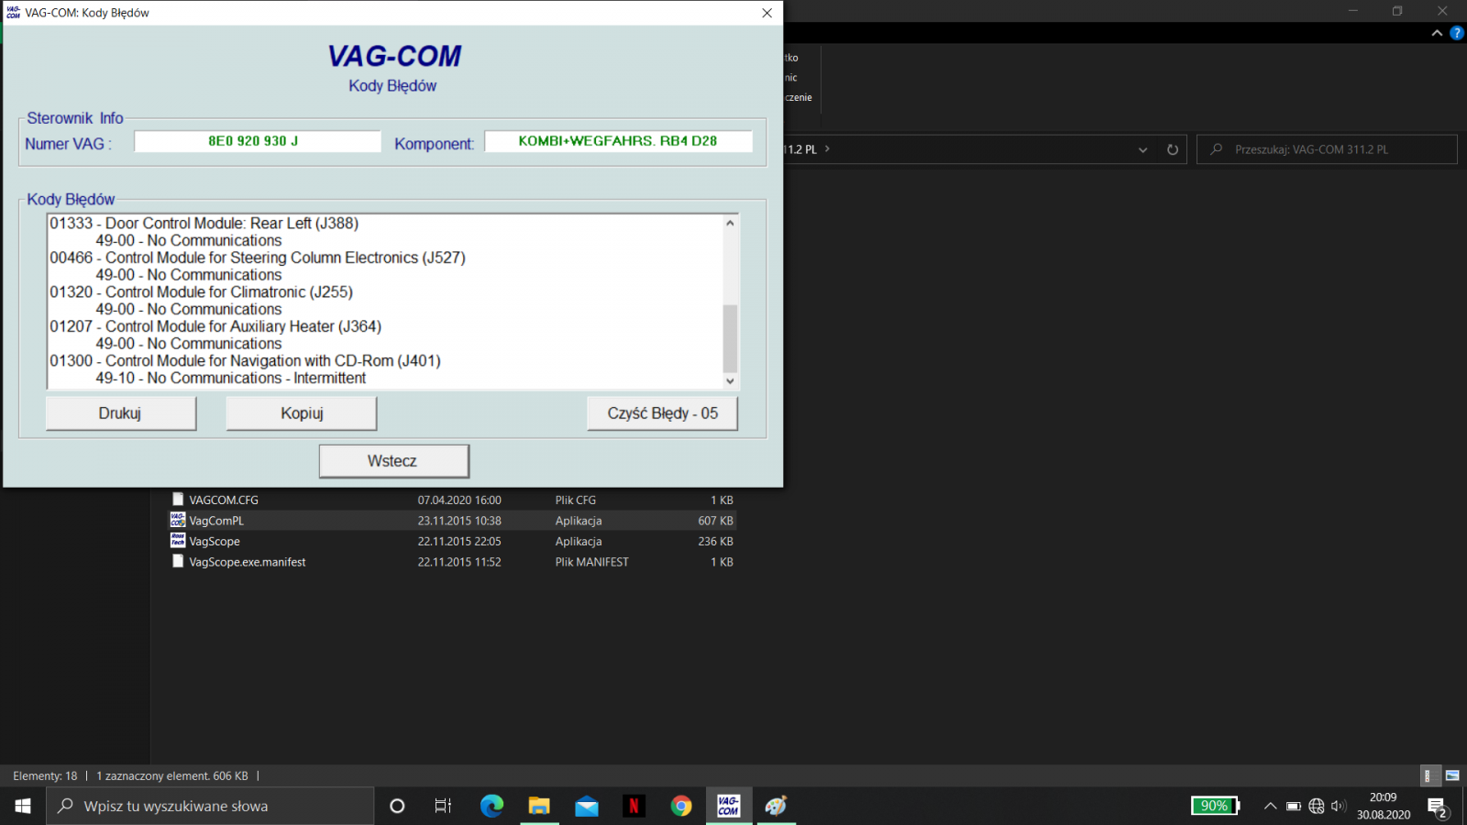Click the date 23.11.2015 10:38 of VagComPL
1467x825 pixels.
(459, 521)
